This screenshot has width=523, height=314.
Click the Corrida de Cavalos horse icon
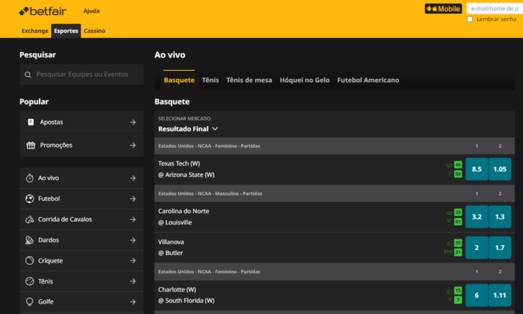click(x=30, y=219)
